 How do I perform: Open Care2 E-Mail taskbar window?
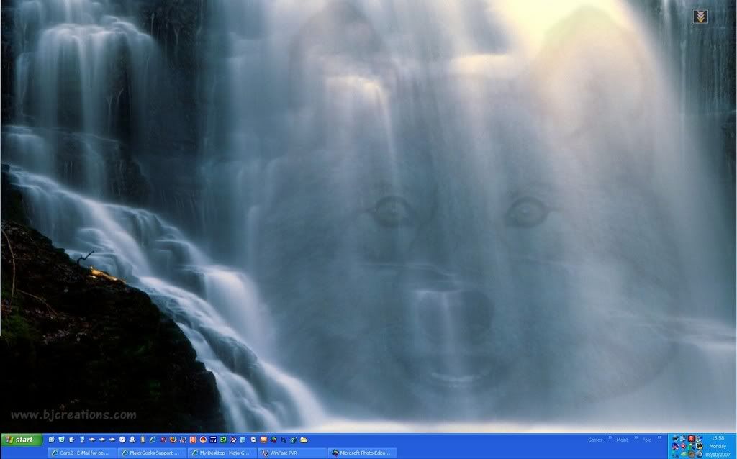[x=81, y=453]
